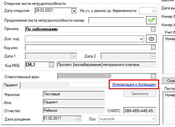Viewport: 175px width, 127px height.
Task: Open the Дата открытия calendar dropdown
Action: coord(74,11)
